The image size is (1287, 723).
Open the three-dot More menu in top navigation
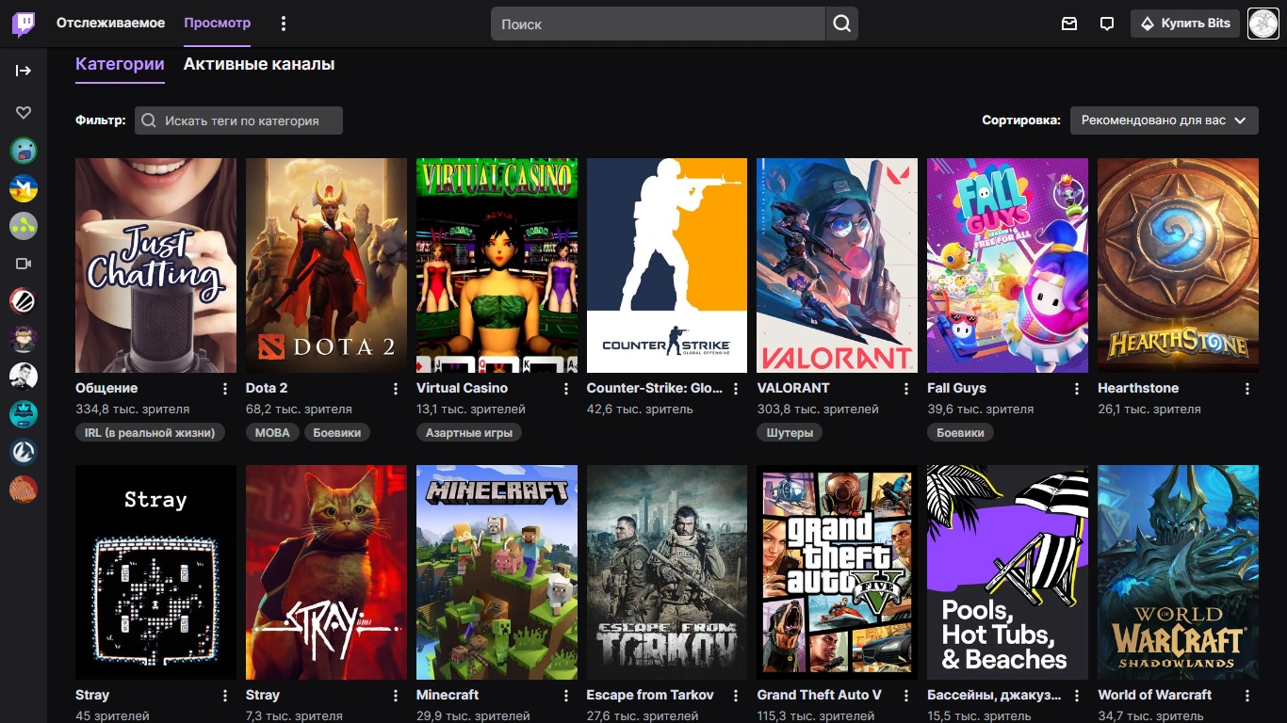[x=284, y=24]
